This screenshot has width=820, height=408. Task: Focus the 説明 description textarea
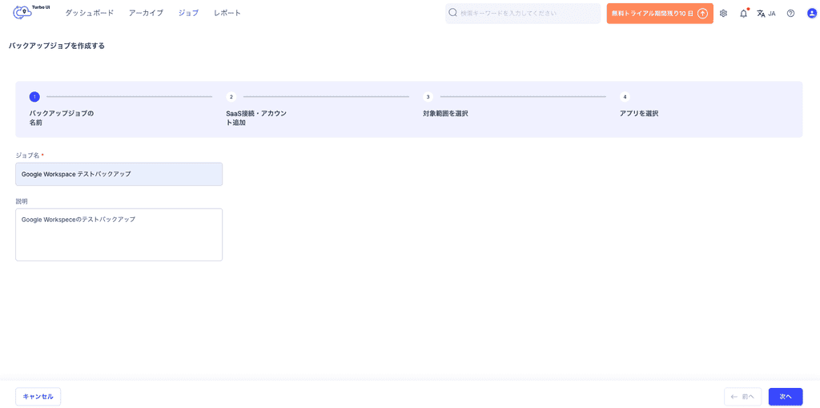click(x=119, y=235)
